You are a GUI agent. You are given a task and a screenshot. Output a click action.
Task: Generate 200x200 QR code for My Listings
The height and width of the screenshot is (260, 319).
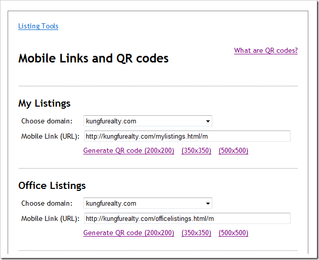pos(129,151)
